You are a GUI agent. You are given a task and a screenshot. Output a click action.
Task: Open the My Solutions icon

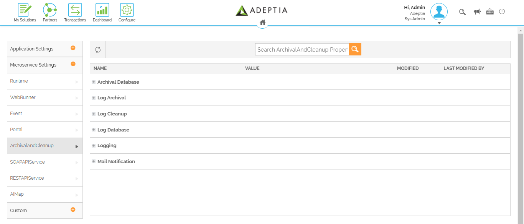[x=25, y=10]
